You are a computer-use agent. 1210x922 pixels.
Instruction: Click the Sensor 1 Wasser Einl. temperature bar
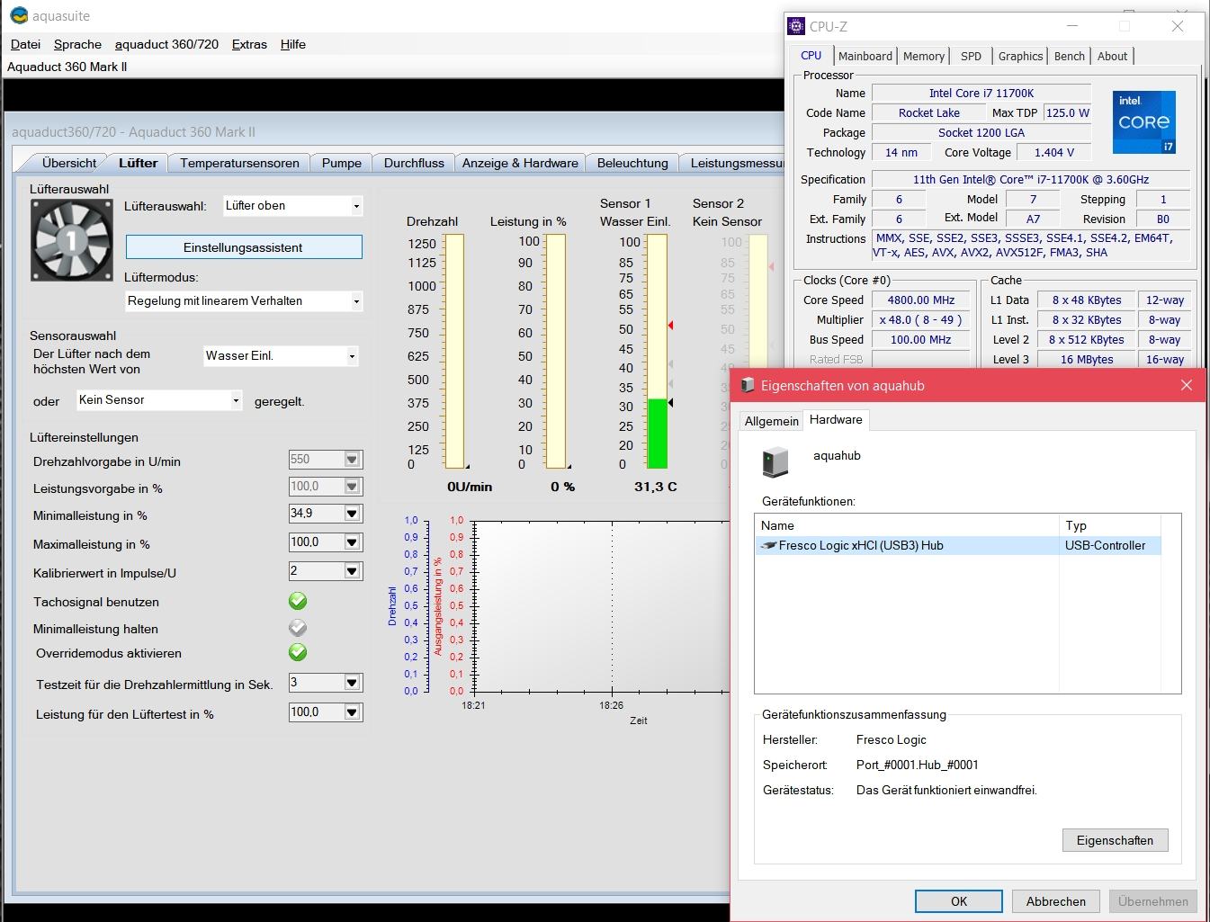pyautogui.click(x=657, y=351)
